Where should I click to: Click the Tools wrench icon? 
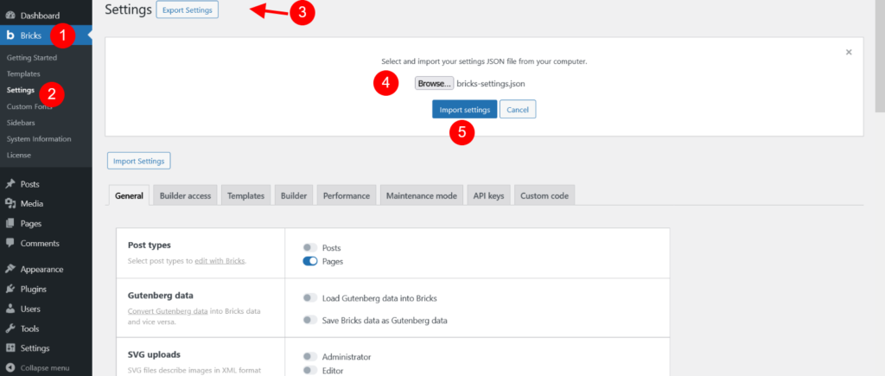pyautogui.click(x=10, y=328)
